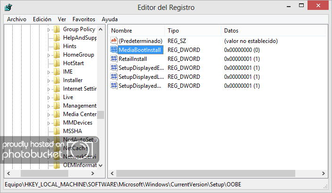The width and height of the screenshot is (332, 193).
Task: Click the tree pane scroll right arrow
Action: point(92,173)
